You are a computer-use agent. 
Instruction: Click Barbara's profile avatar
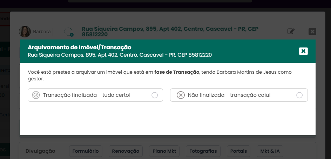click(x=25, y=31)
